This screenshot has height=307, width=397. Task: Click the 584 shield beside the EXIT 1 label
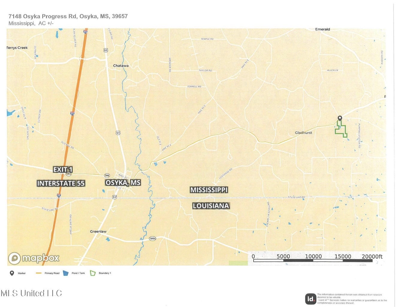coord(69,174)
